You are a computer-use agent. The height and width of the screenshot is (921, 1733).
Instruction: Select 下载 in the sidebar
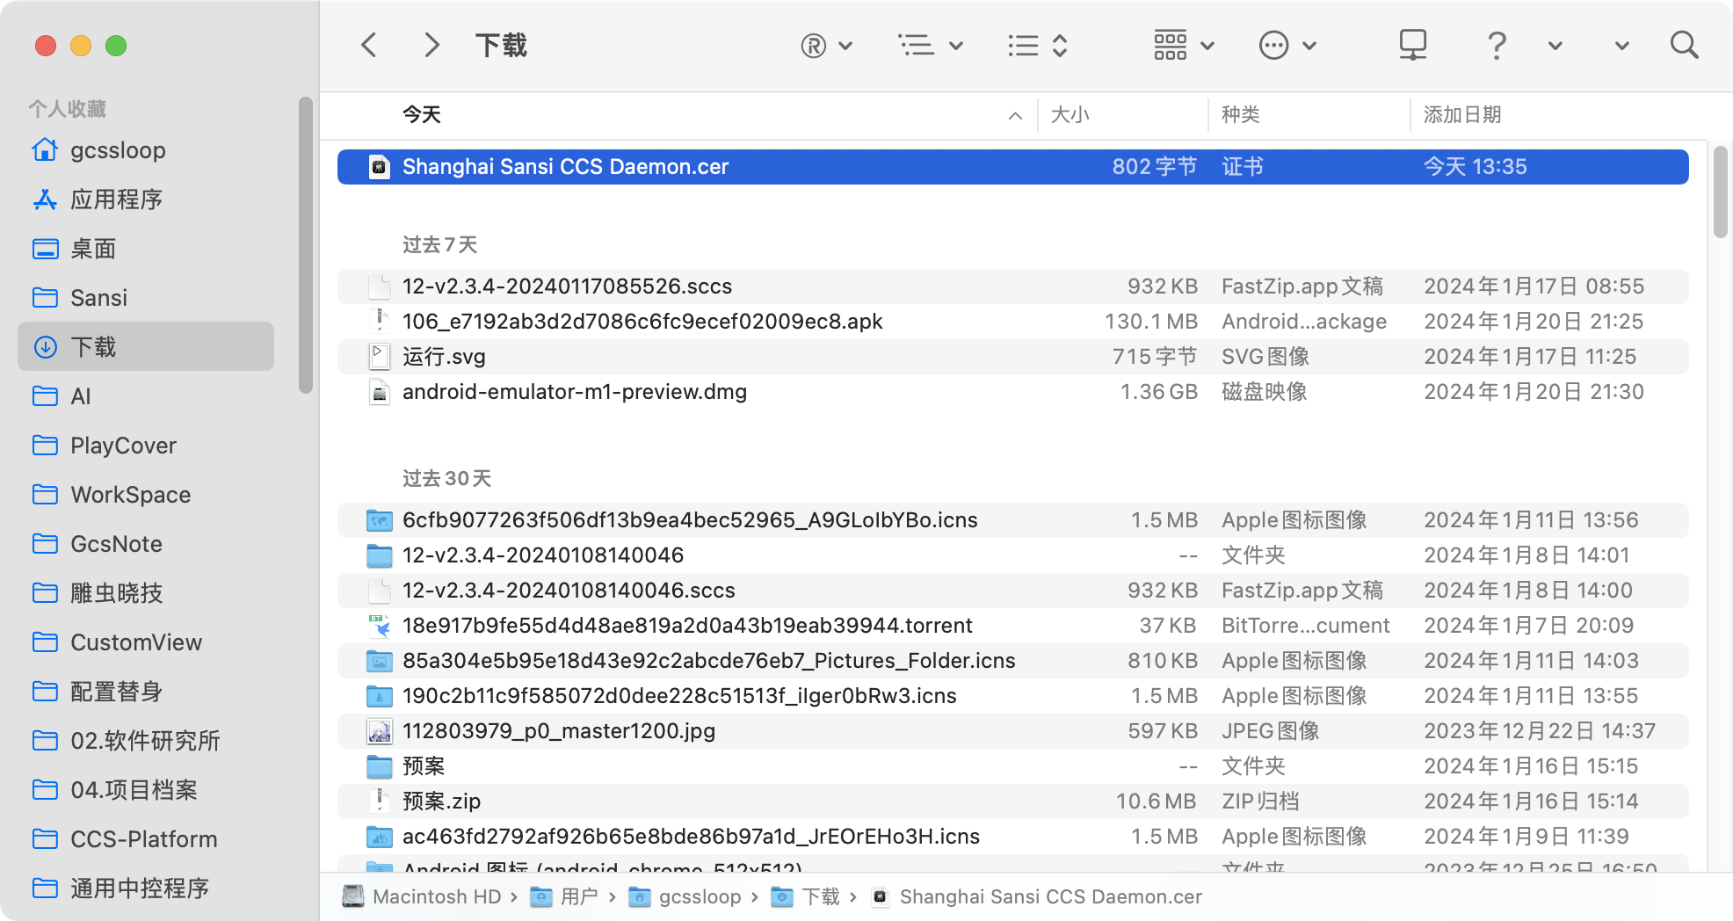(145, 346)
